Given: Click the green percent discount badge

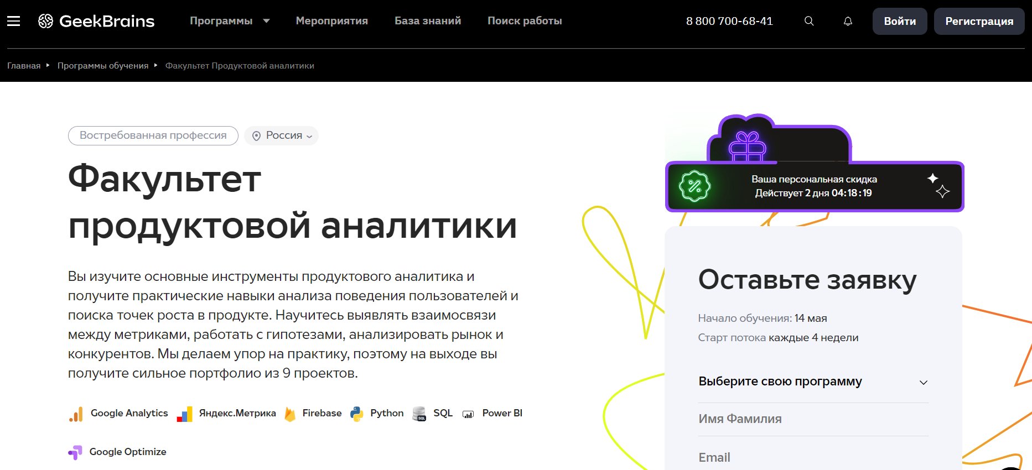Looking at the screenshot, I should (694, 186).
